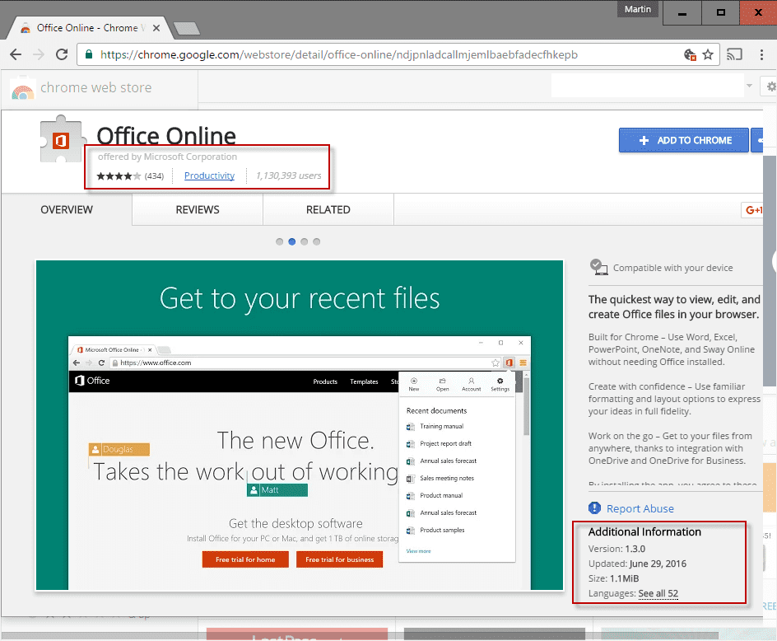This screenshot has width=777, height=641.
Task: Open the Productivity category link
Action: (x=209, y=175)
